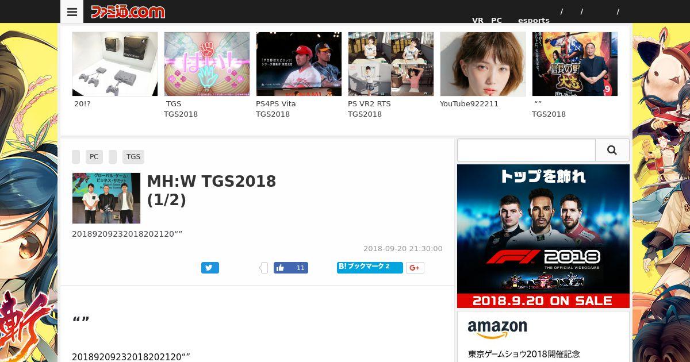Click the Amazon logo banner
690x362 pixels.
(x=497, y=329)
